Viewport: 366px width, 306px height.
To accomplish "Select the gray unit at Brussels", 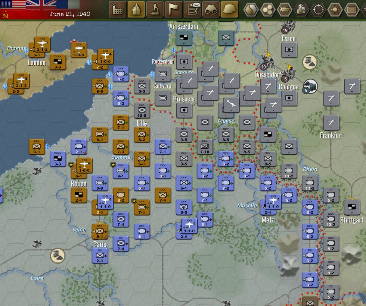I will [184, 111].
